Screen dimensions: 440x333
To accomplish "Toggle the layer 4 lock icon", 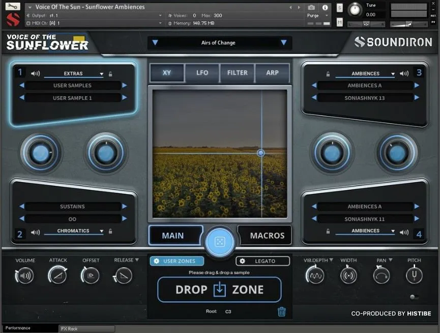I will tap(328, 231).
